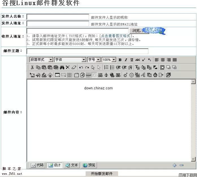Insert art text A icon

click(143, 75)
